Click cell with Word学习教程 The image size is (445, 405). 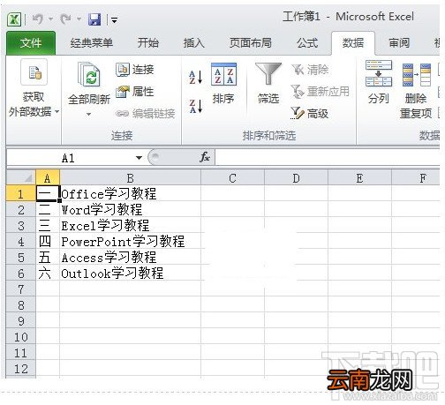[130, 210]
